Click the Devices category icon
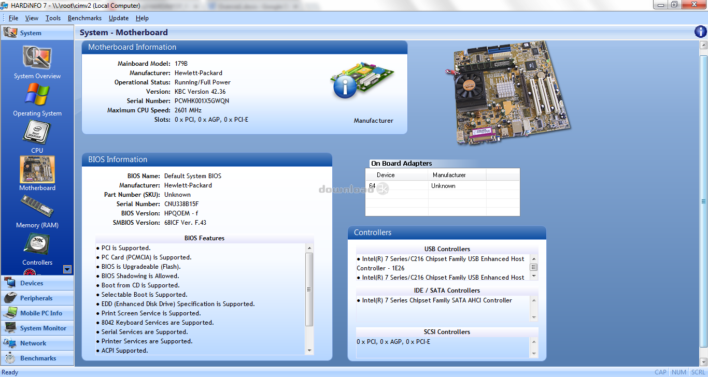708x377 pixels. pos(10,283)
